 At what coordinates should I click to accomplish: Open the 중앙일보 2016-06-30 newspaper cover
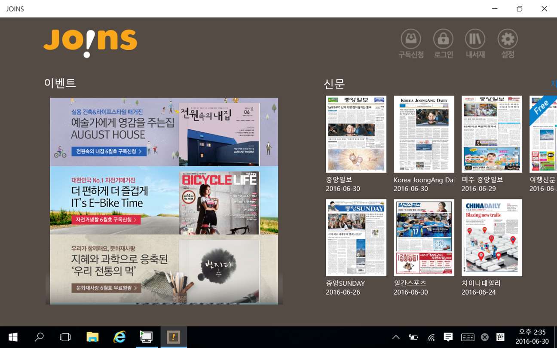(356, 134)
